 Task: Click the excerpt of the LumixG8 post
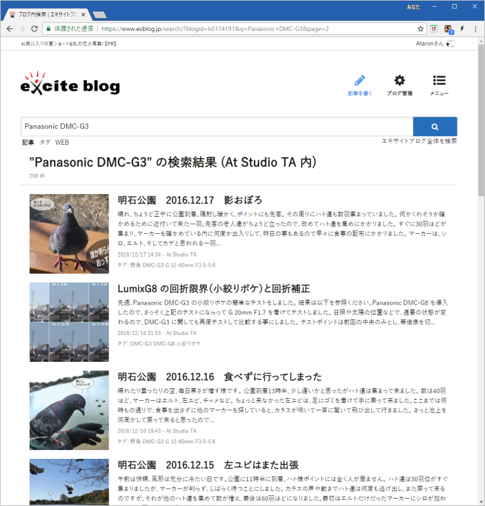point(282,313)
